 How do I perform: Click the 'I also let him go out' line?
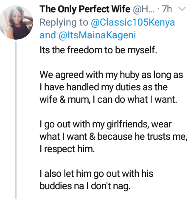click(96, 173)
